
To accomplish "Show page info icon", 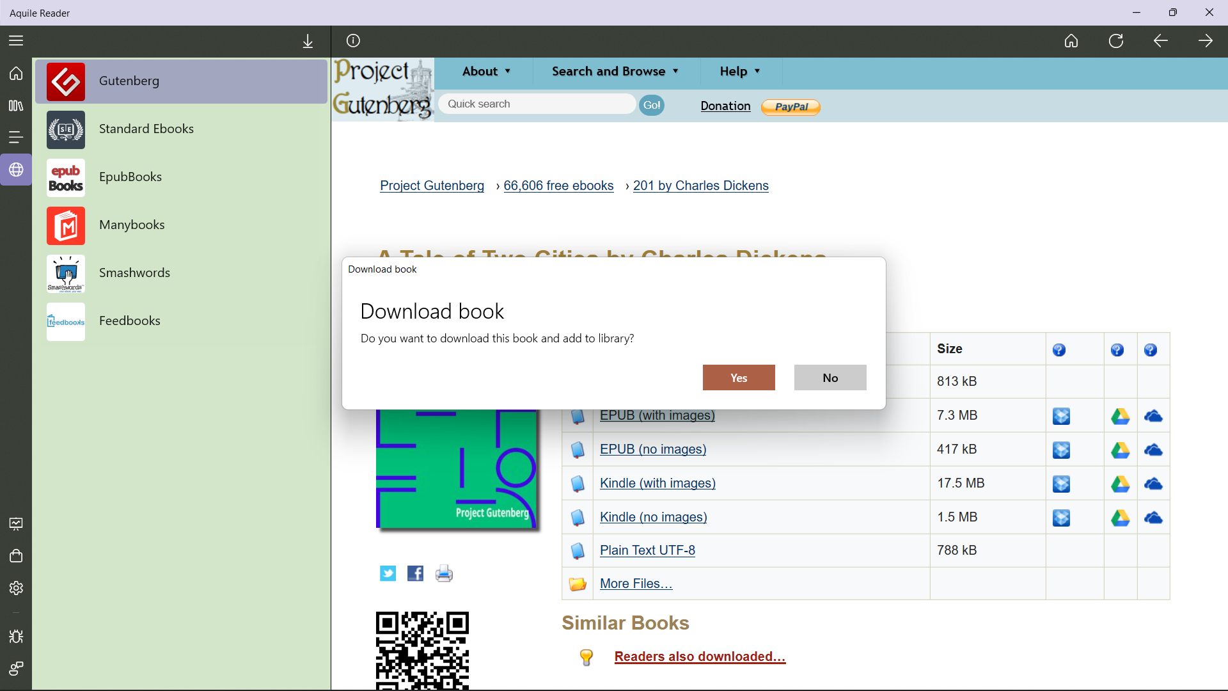I will (x=353, y=41).
